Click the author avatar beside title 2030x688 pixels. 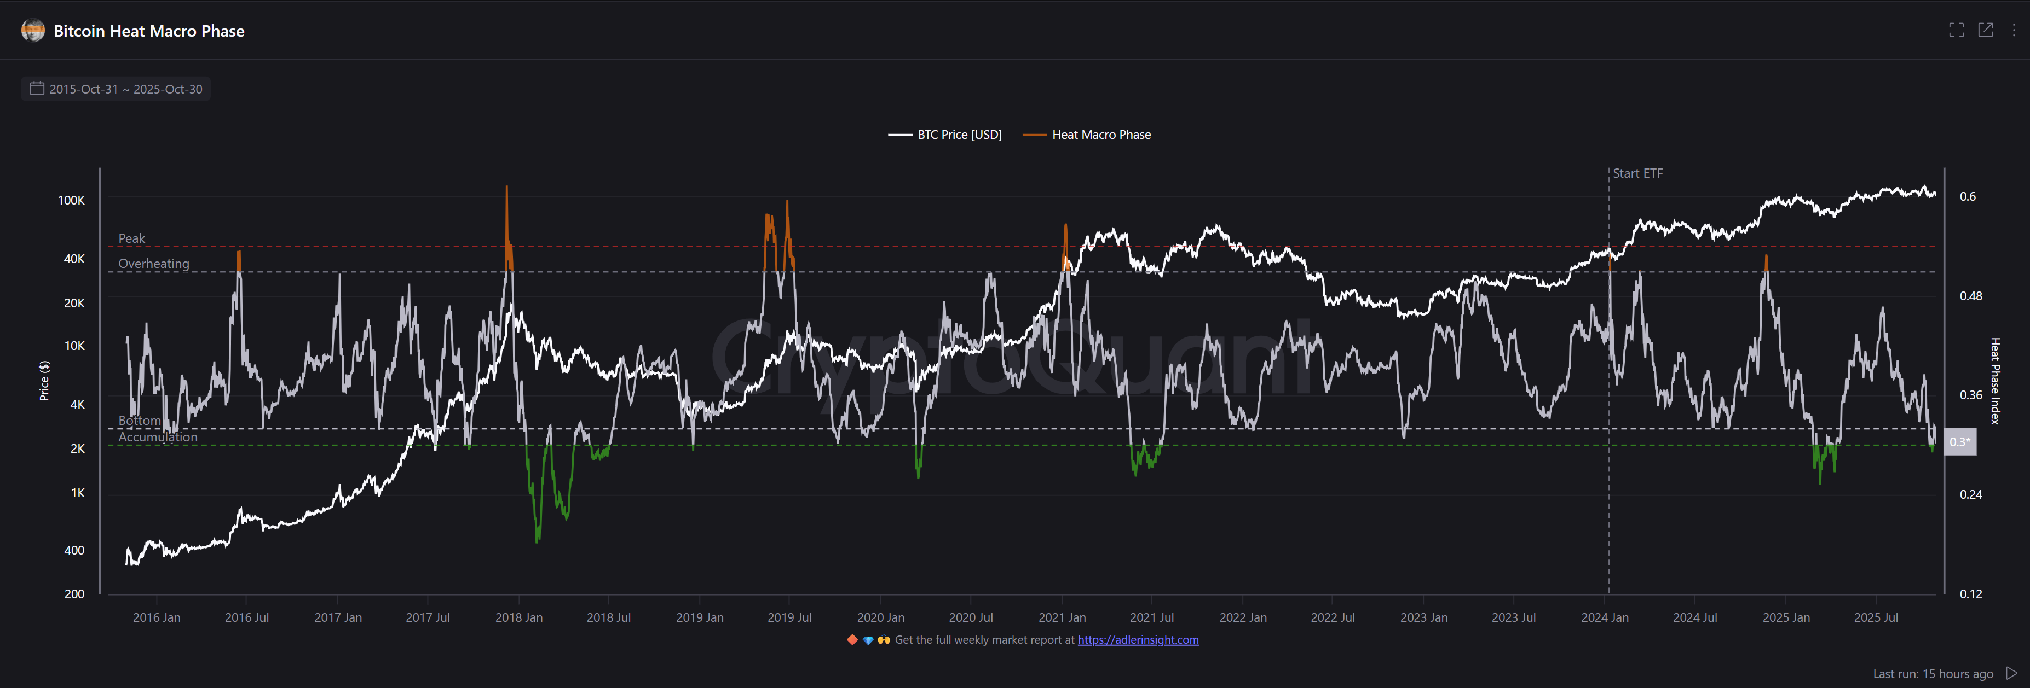tap(33, 31)
